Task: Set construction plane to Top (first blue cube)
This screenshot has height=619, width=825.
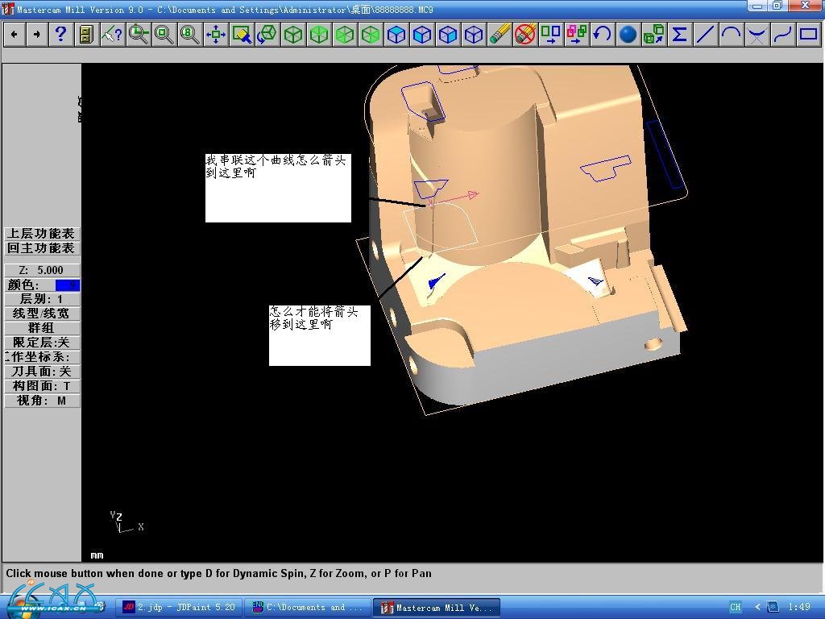Action: tap(396, 35)
